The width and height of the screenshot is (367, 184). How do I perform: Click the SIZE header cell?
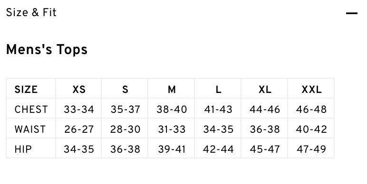pyautogui.click(x=26, y=90)
